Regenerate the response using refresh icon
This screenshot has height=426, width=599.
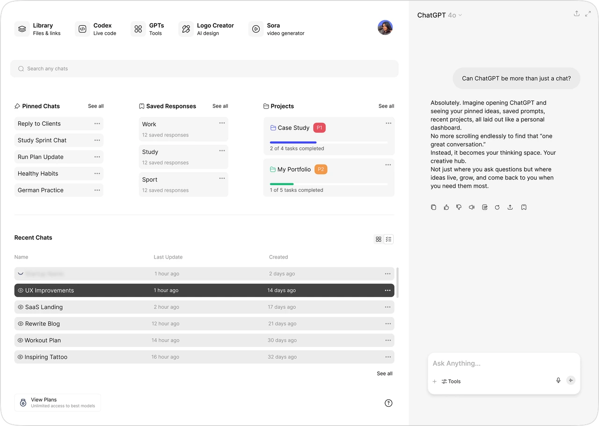tap(497, 207)
